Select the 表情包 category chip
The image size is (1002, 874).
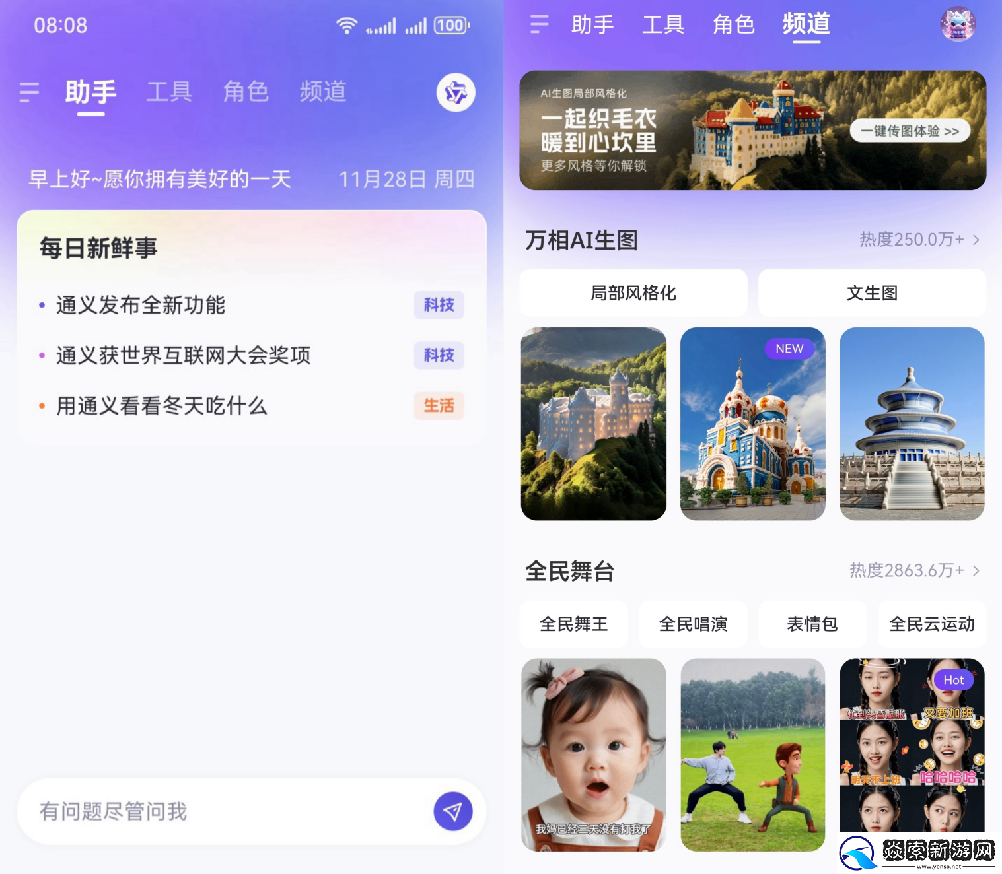coord(812,623)
